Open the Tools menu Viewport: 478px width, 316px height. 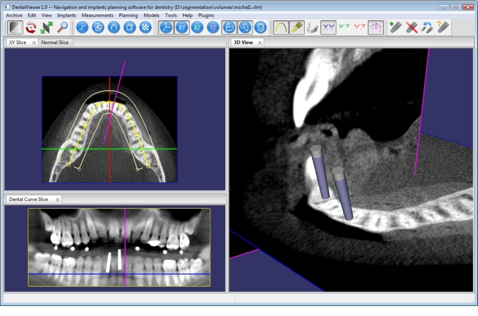[171, 16]
